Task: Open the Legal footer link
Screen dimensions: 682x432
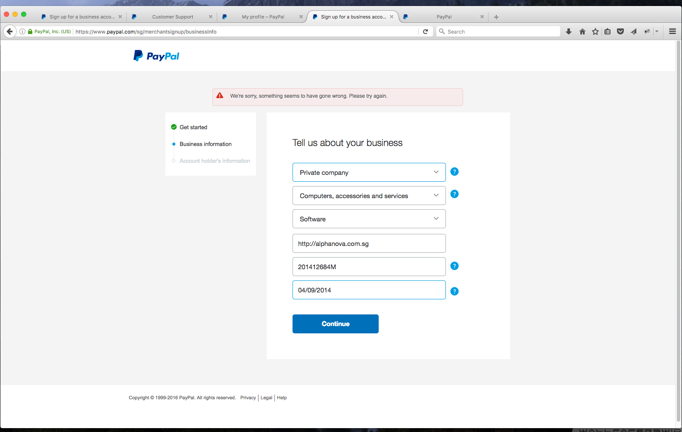Action: pyautogui.click(x=266, y=398)
